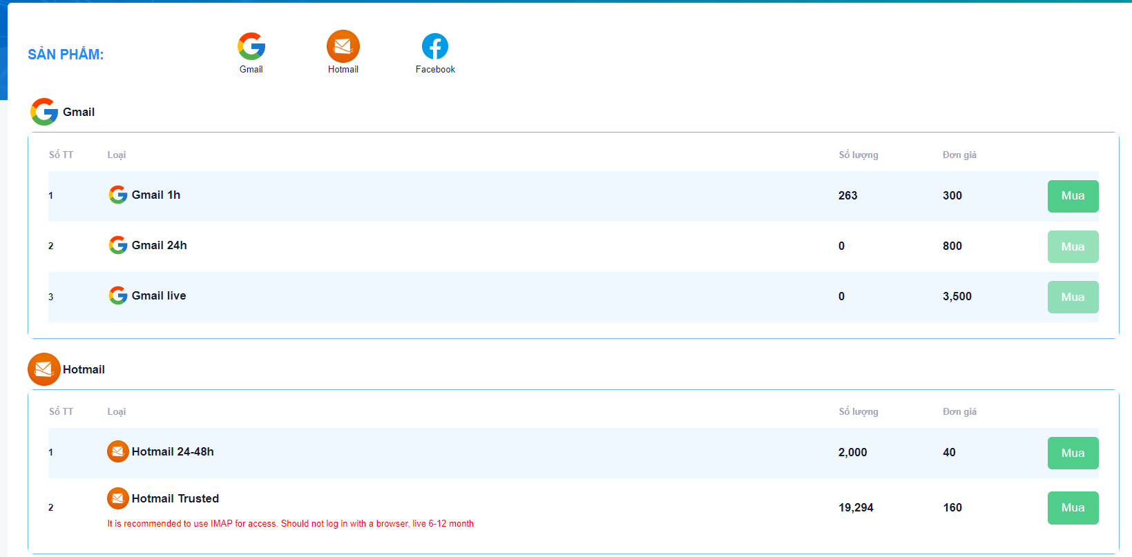Click the Hotmail section heading text
This screenshot has width=1132, height=557.
(84, 369)
